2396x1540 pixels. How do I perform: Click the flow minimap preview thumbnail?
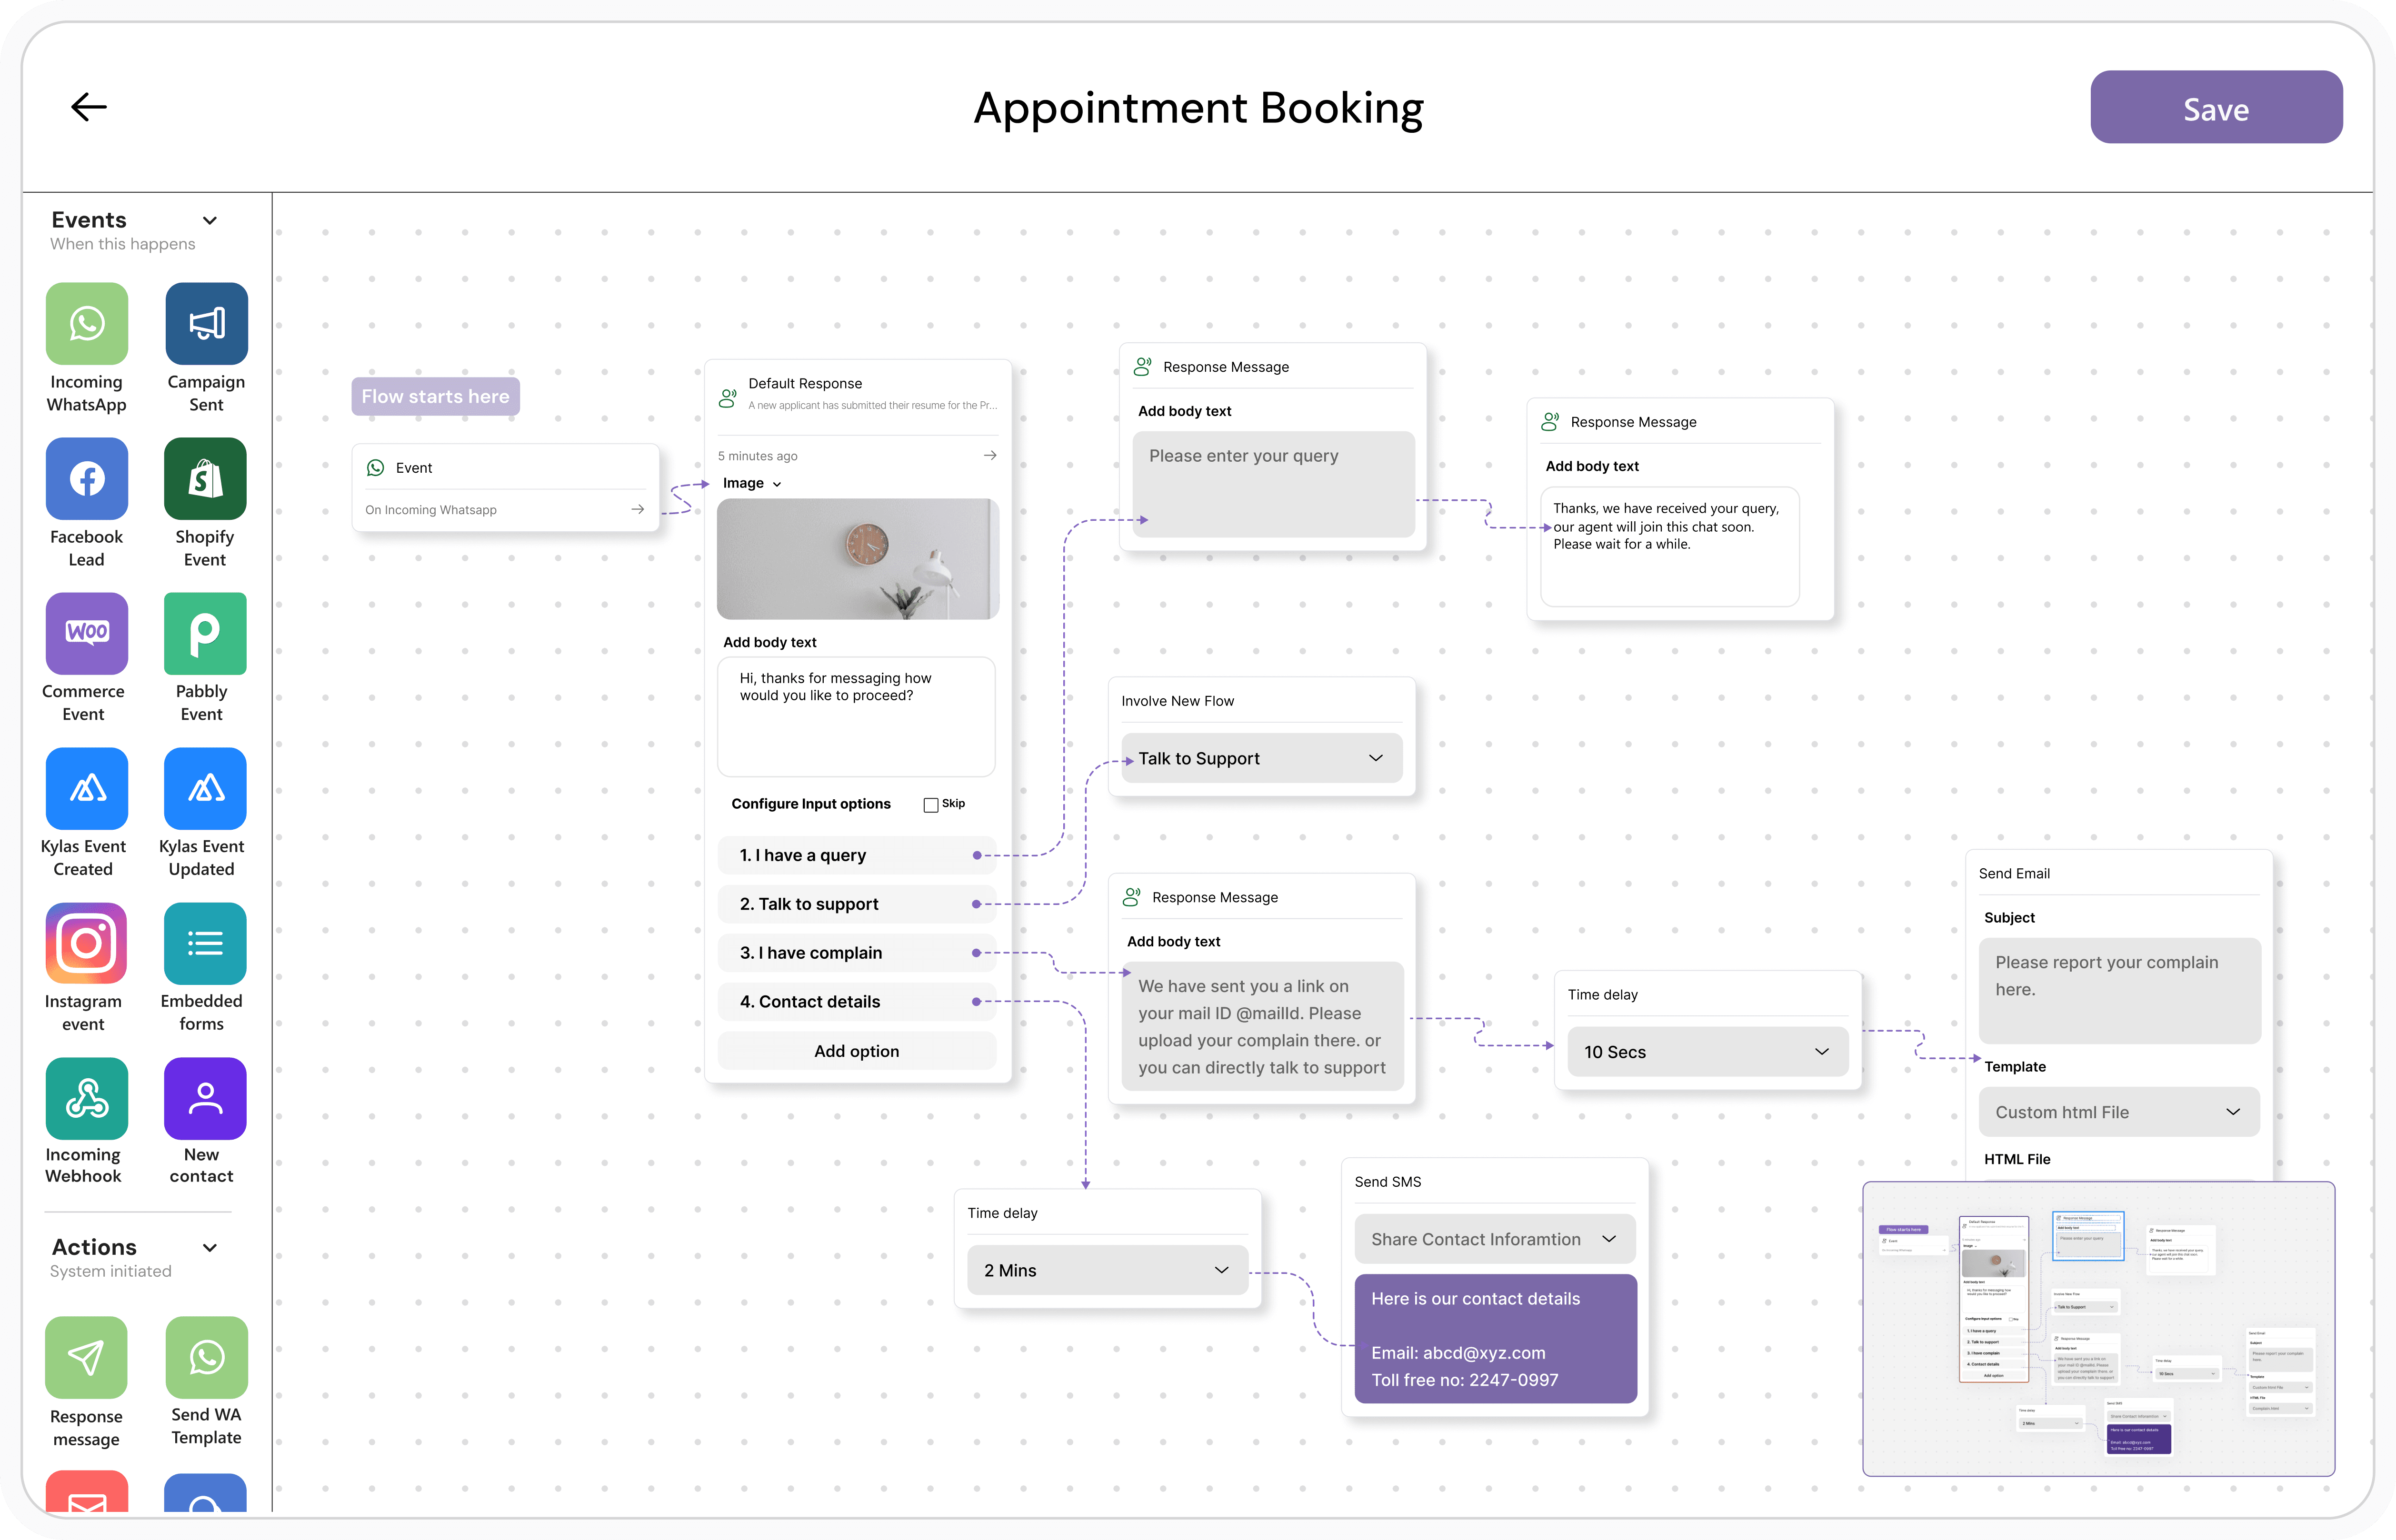coord(2098,1328)
